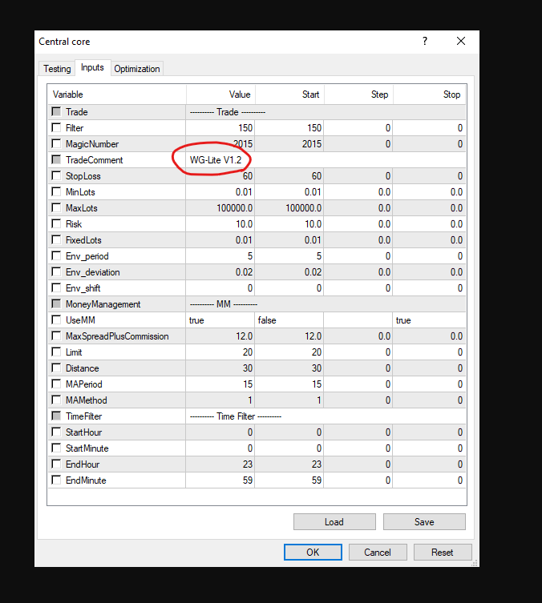Click the Filter value 150 cell
542x603 pixels.
(220, 127)
